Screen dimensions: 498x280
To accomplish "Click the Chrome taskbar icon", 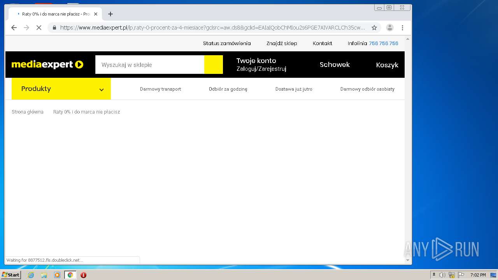I will 70,275.
